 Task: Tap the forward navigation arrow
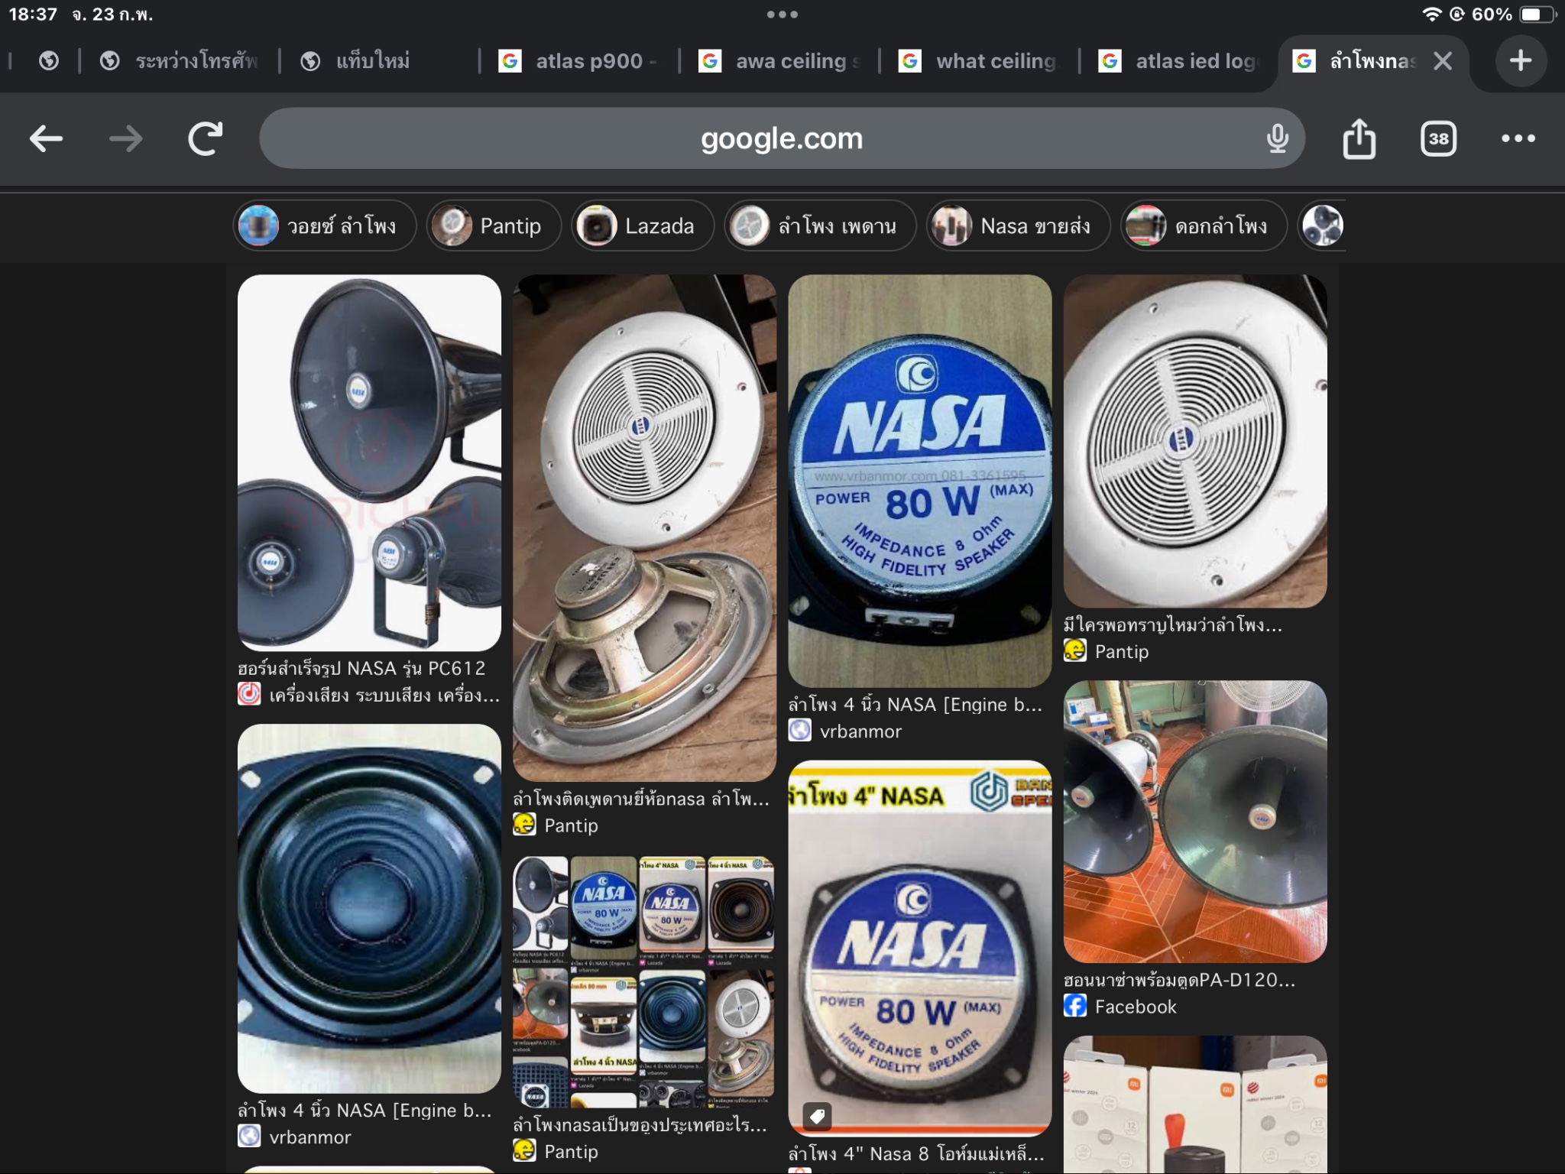click(125, 138)
